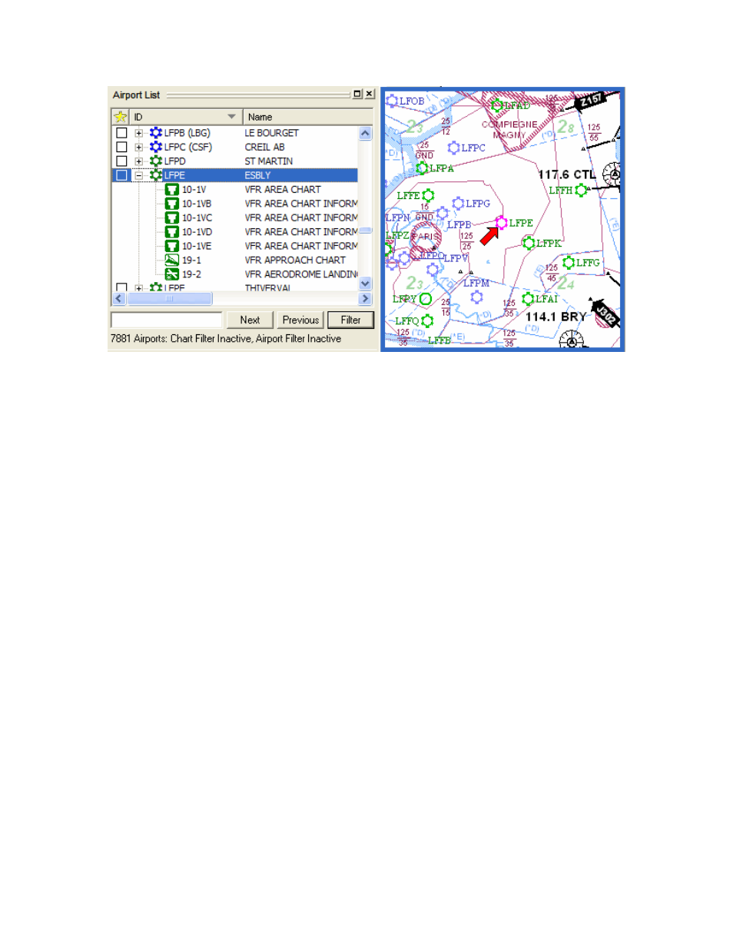
Task: Click the LFPD green airport icon
Action: 156,161
